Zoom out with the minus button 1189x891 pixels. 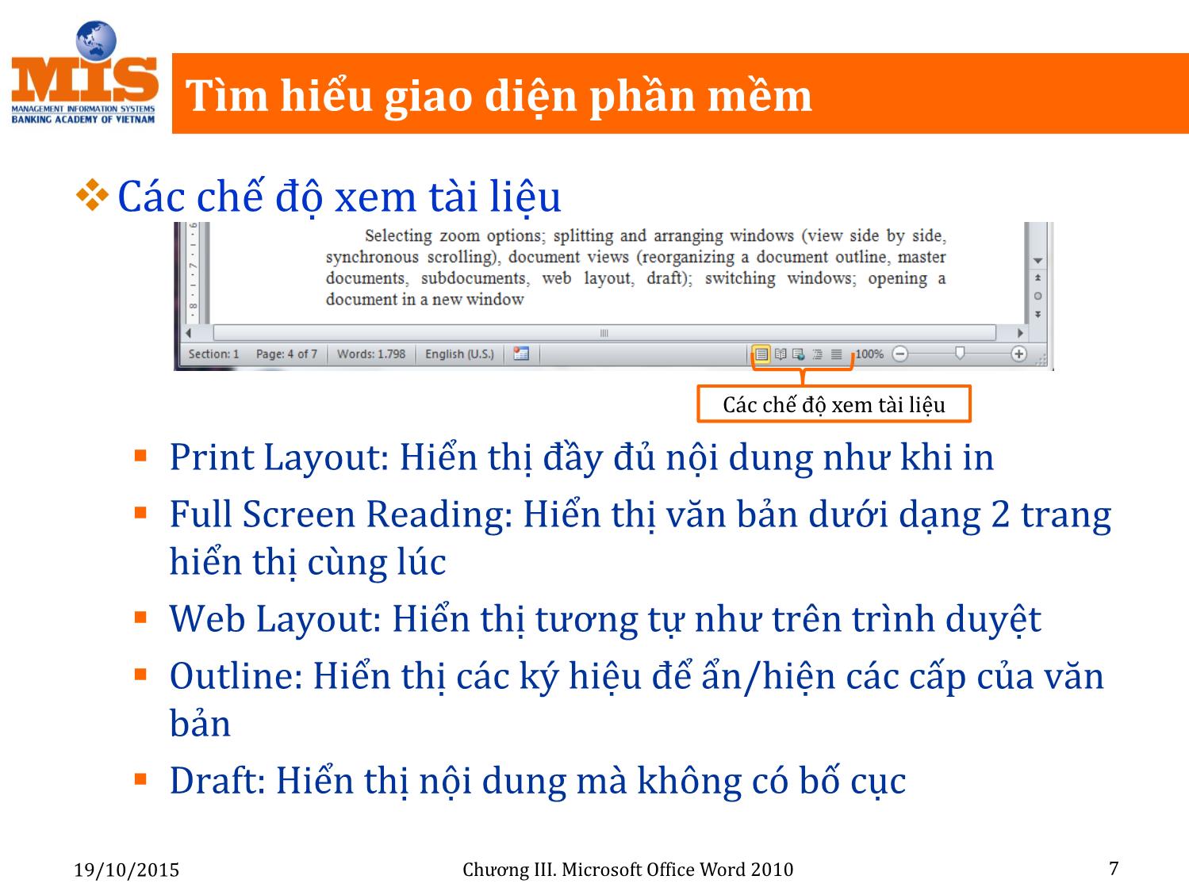899,354
